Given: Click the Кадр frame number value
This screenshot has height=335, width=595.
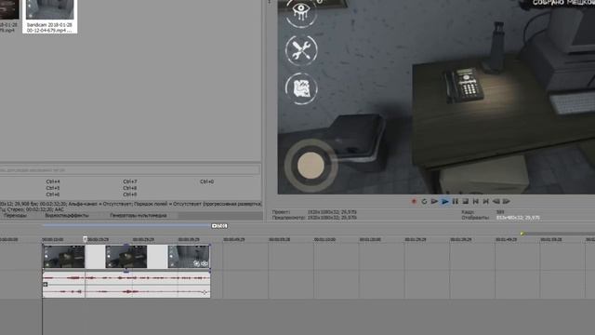Looking at the screenshot, I should pos(500,212).
